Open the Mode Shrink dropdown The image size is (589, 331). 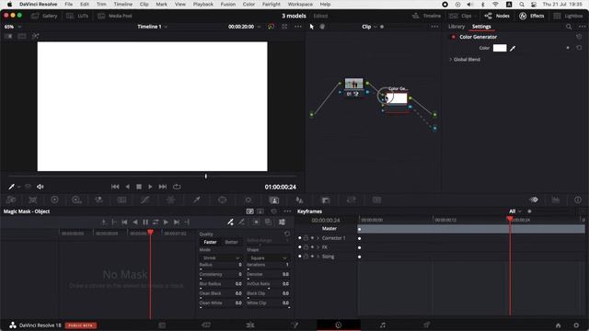click(x=220, y=257)
